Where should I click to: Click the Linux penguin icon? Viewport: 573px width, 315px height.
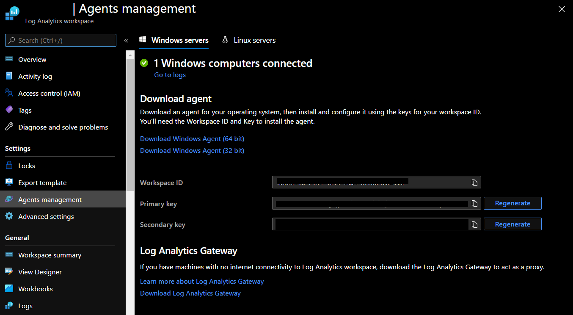point(225,40)
